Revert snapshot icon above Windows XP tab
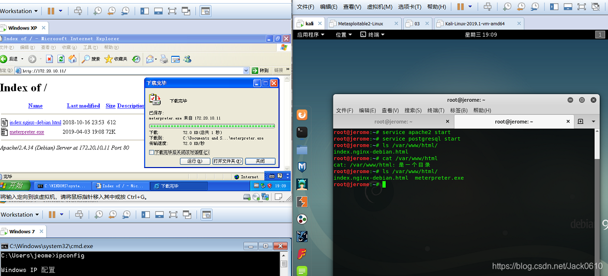Screen dimensions: 608x276 (x=111, y=11)
